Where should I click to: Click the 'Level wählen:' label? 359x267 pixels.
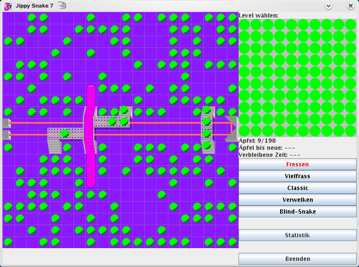258,16
